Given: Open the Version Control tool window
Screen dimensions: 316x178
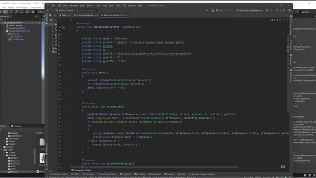Looking at the screenshot, I should pos(59,174).
